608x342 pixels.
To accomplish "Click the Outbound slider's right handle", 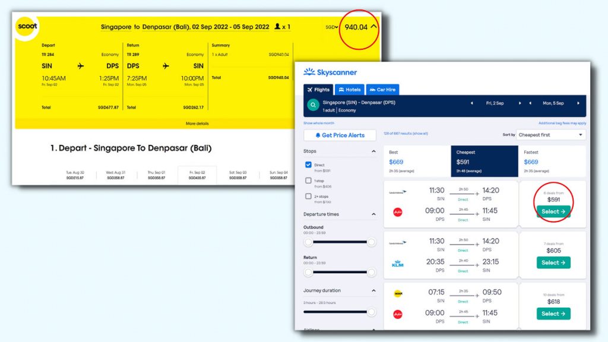I will (371, 242).
